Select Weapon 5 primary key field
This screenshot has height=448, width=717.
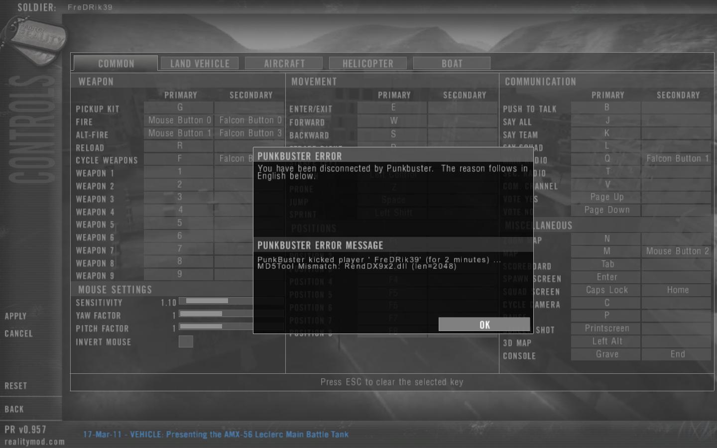click(179, 224)
